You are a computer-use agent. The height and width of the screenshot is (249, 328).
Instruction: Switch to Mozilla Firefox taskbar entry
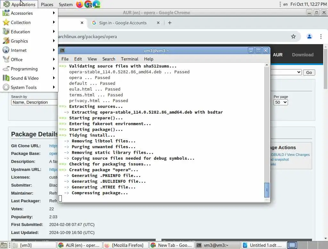[x=126, y=245]
